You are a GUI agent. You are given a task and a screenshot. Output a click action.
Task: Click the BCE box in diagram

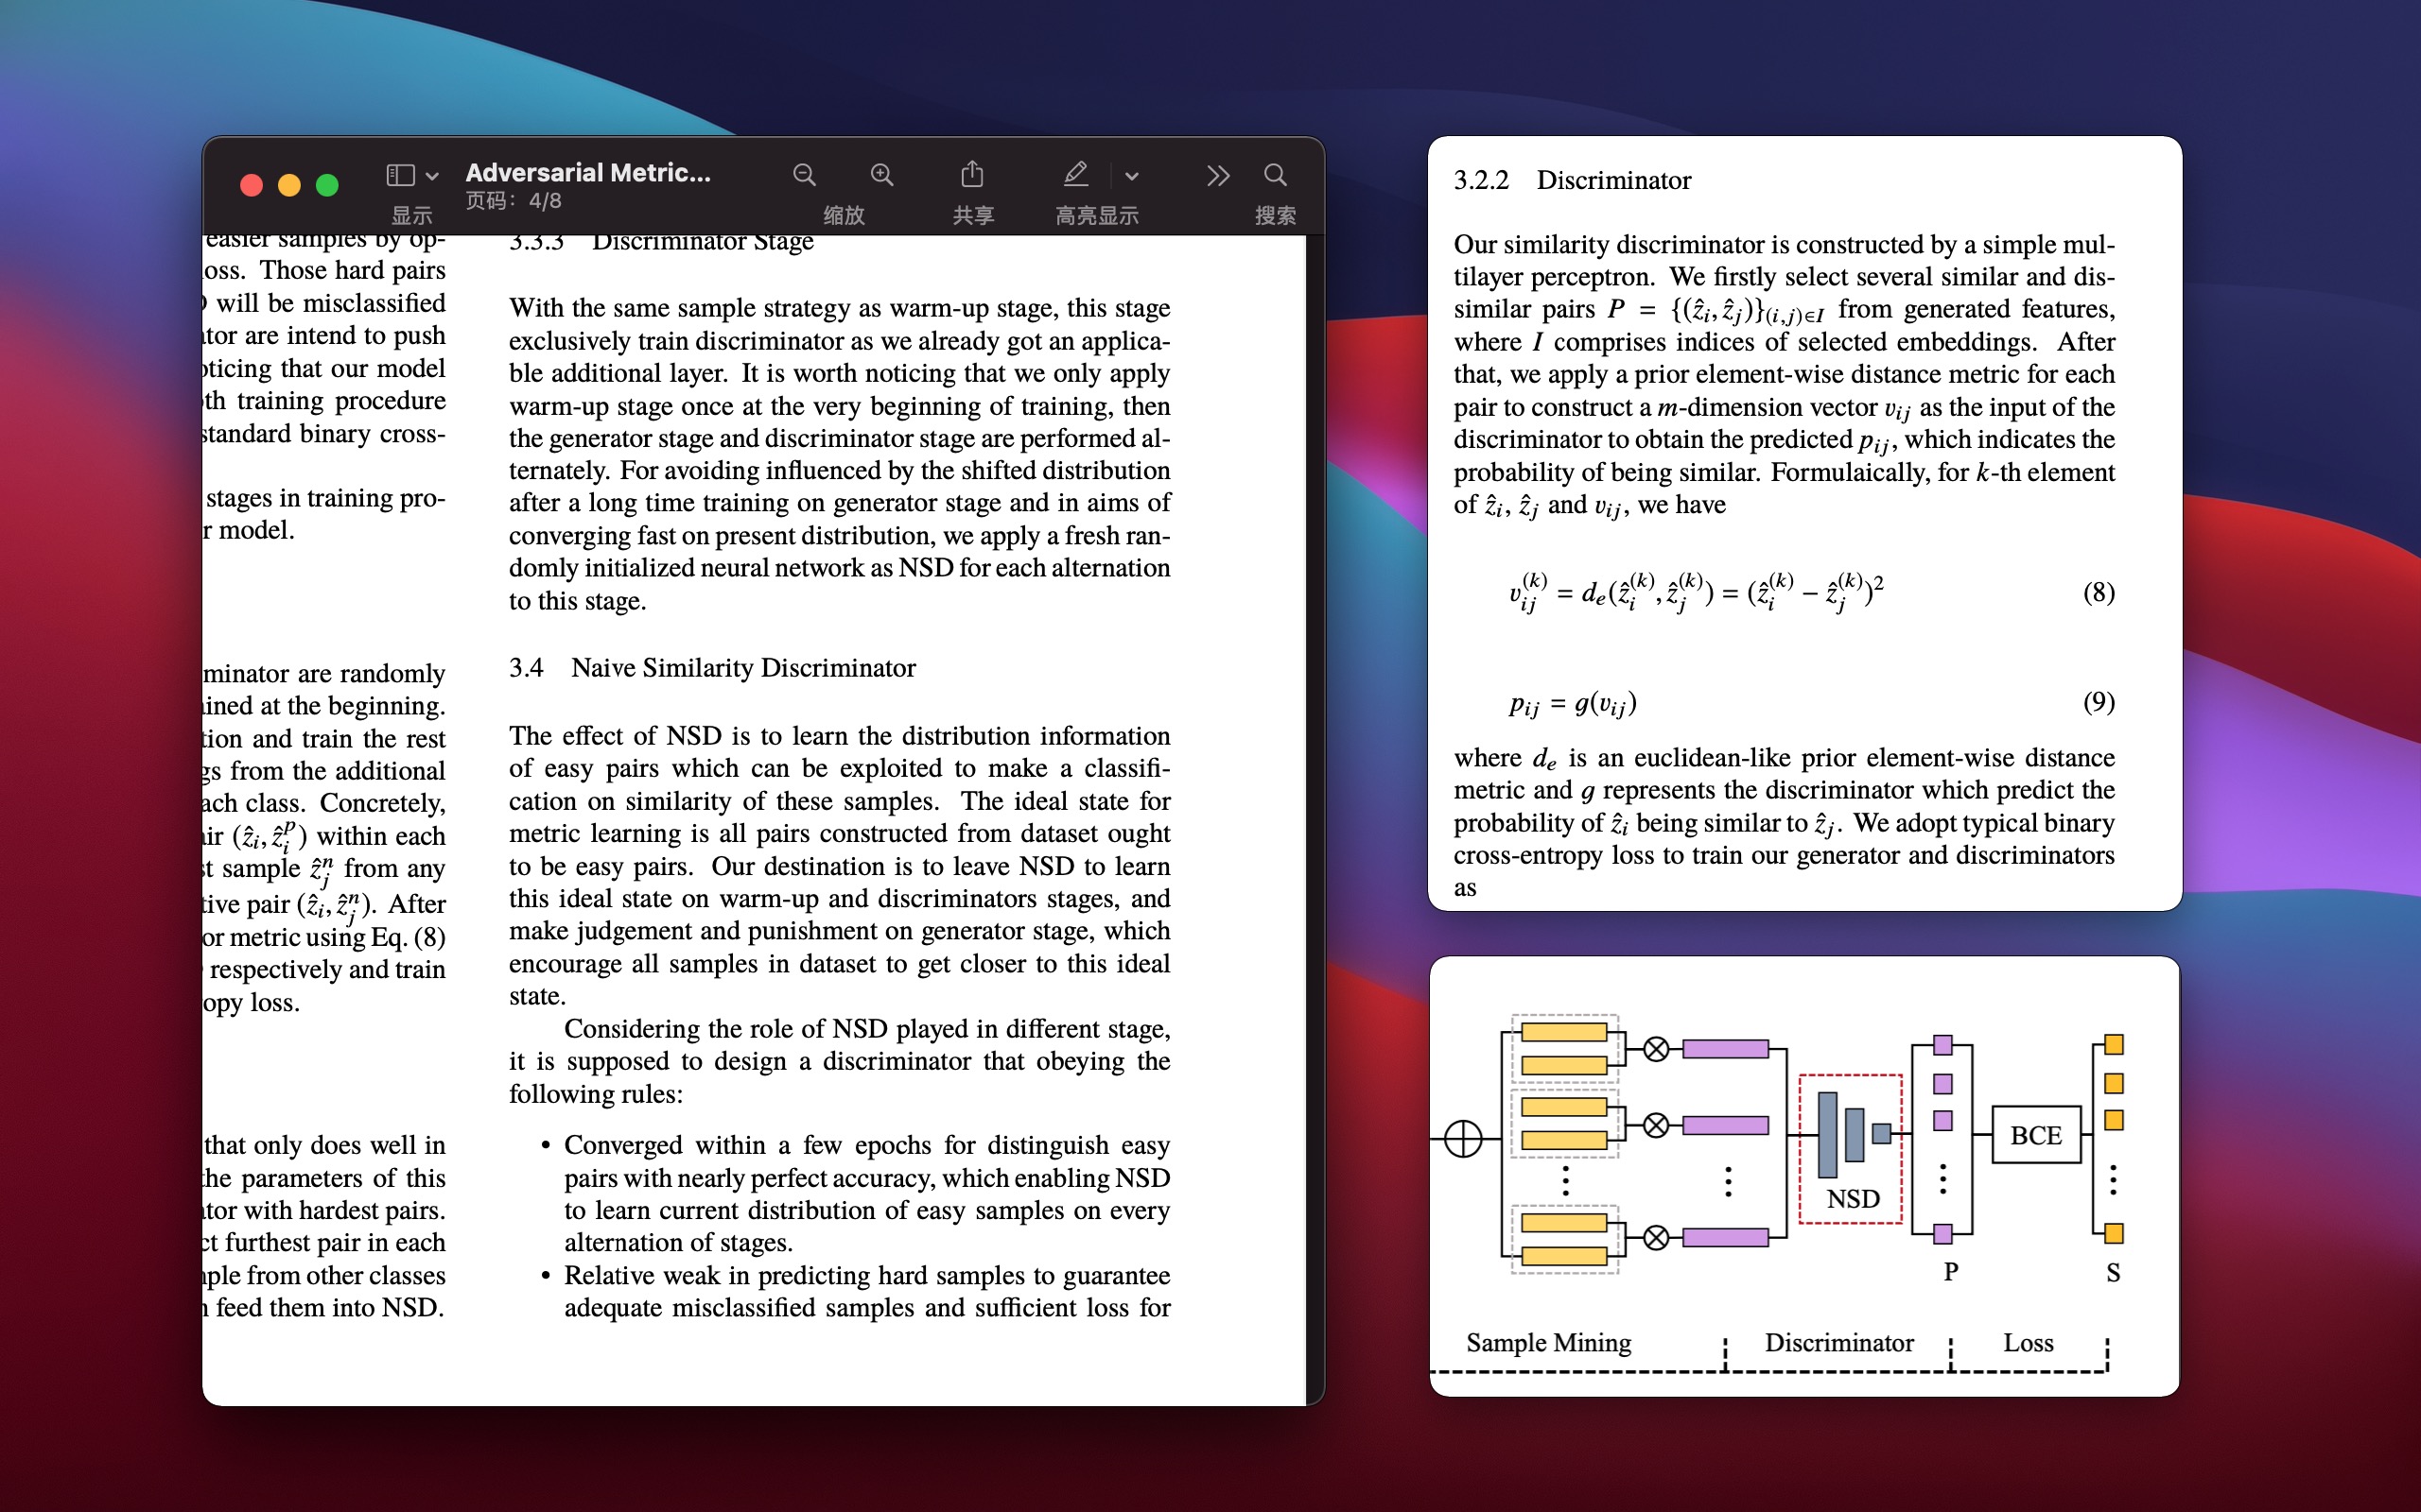point(2035,1135)
